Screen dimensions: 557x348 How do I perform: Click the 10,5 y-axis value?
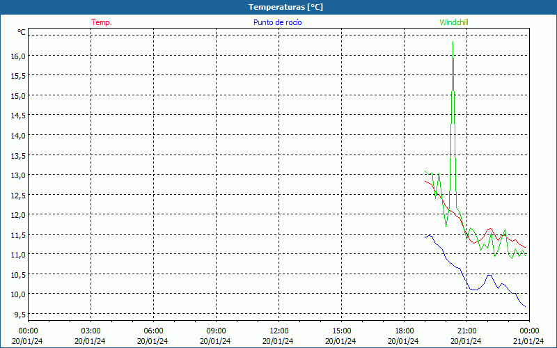tap(18, 275)
